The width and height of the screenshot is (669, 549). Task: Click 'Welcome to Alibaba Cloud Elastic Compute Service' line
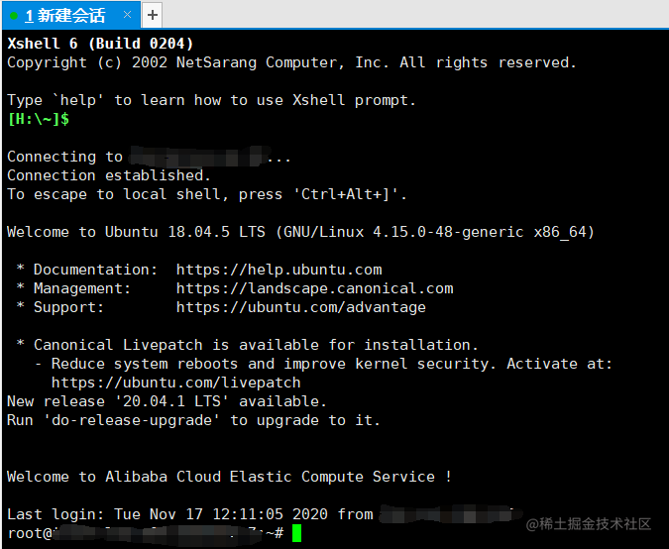pyautogui.click(x=228, y=477)
